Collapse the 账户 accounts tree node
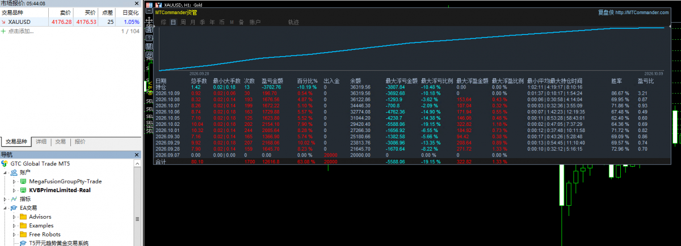This screenshot has height=246, width=681. [x=6, y=172]
